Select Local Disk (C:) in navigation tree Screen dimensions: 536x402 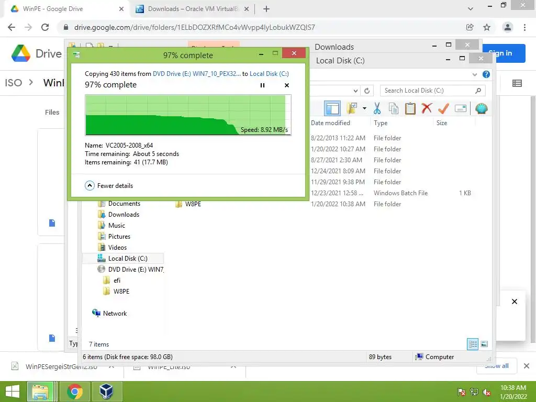pyautogui.click(x=122, y=259)
